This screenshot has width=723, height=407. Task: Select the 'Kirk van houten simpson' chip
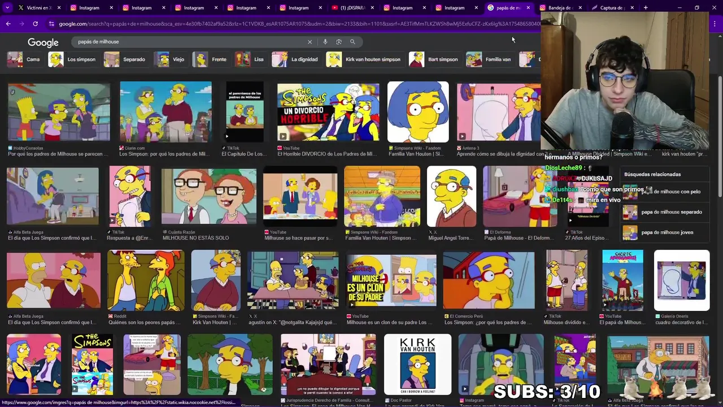pos(364,59)
